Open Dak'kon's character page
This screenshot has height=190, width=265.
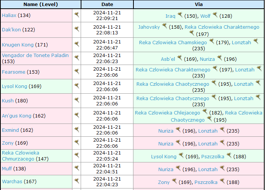click(x=11, y=30)
